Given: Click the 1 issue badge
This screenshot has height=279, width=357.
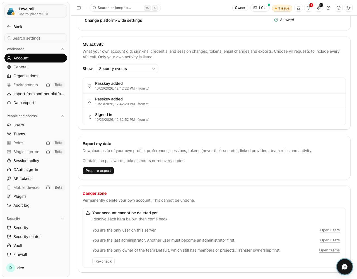Looking at the screenshot, I should [282, 8].
